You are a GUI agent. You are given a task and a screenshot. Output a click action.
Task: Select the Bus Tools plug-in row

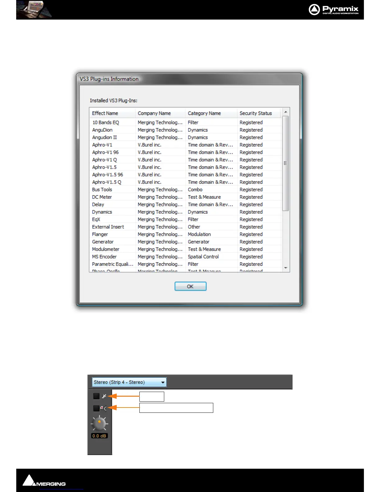(186, 189)
